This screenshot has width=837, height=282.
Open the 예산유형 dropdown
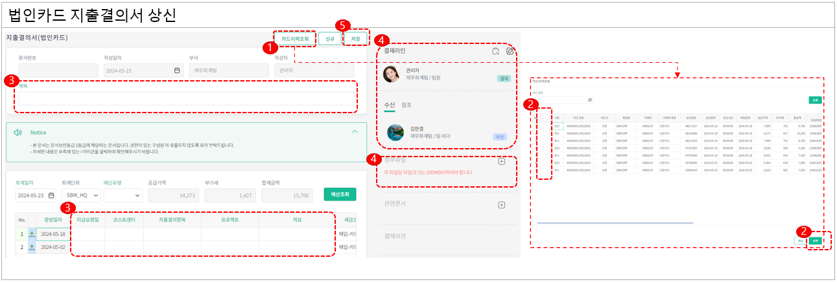pyautogui.click(x=123, y=195)
